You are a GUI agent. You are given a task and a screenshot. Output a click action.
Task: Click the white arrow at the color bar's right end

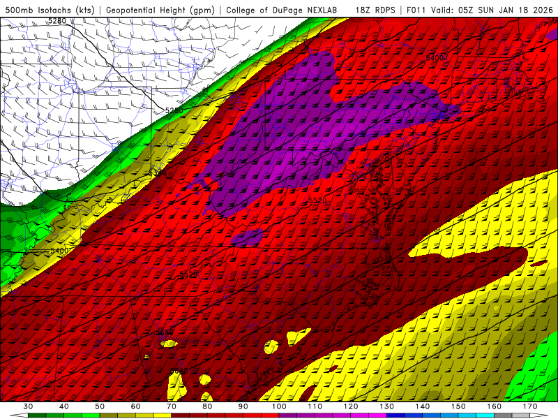point(539,416)
